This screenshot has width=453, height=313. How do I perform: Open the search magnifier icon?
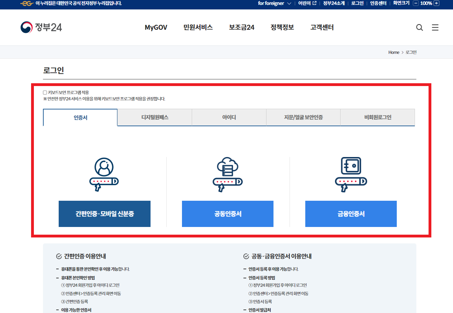tap(419, 27)
